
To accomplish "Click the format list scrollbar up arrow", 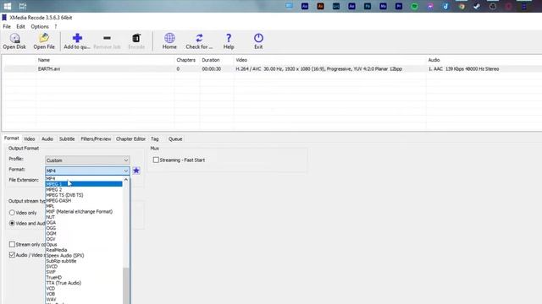I will [126, 180].
